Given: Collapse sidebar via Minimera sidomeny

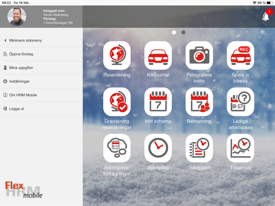Looking at the screenshot, I should pos(41,40).
